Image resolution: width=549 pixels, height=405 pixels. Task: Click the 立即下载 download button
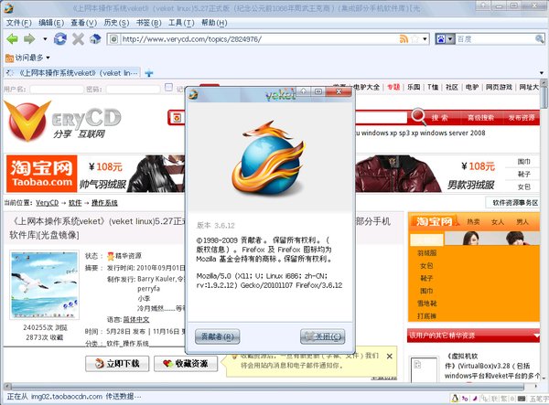(x=117, y=364)
